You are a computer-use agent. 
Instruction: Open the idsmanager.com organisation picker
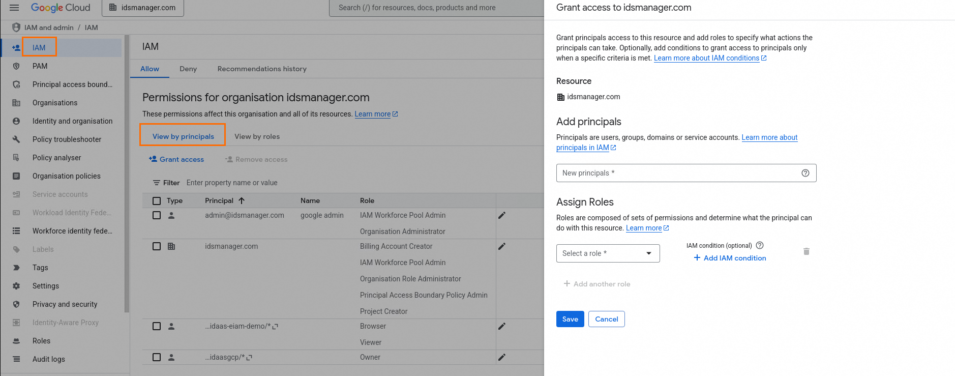tap(143, 8)
